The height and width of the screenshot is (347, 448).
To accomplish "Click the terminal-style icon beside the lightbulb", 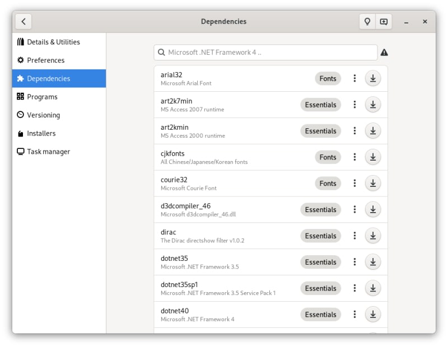I will (384, 22).
